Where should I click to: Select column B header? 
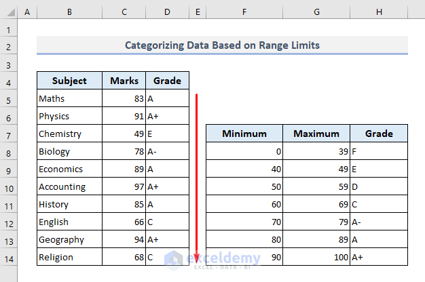[69, 12]
